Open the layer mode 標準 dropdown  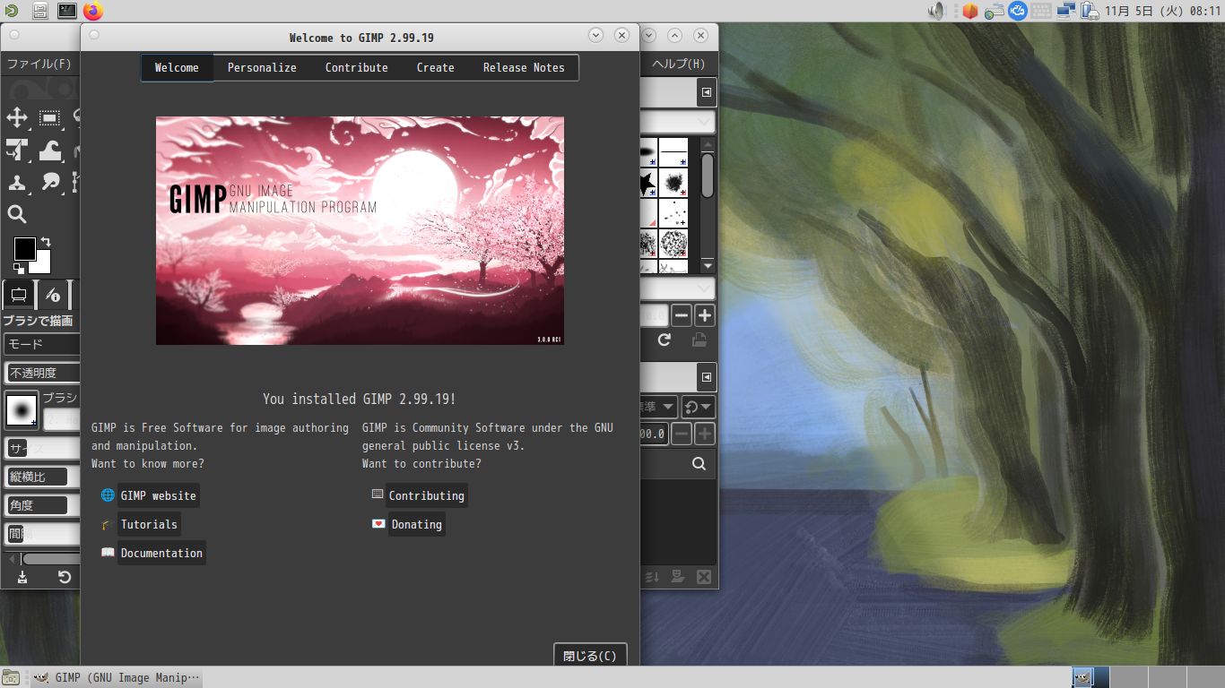tap(659, 407)
